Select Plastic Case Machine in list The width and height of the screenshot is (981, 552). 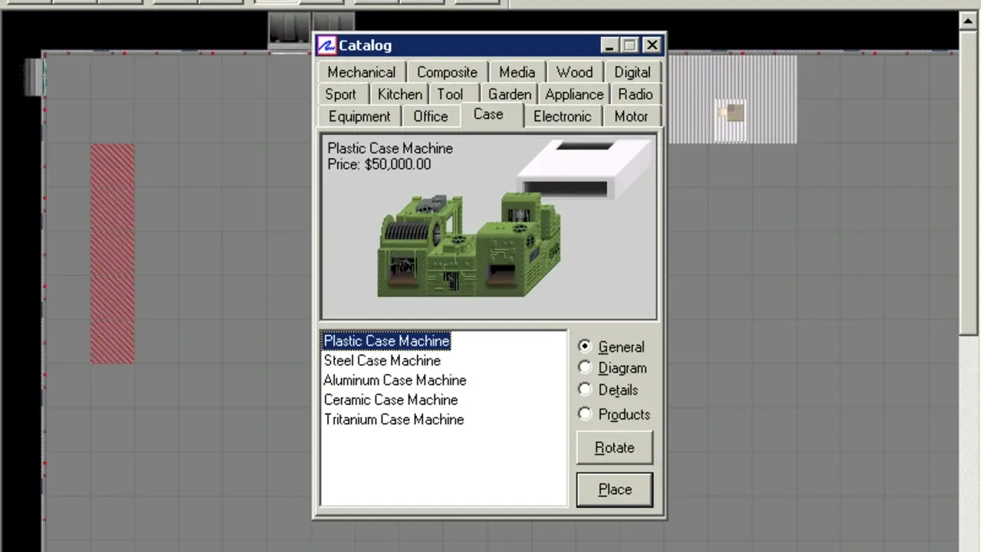387,340
